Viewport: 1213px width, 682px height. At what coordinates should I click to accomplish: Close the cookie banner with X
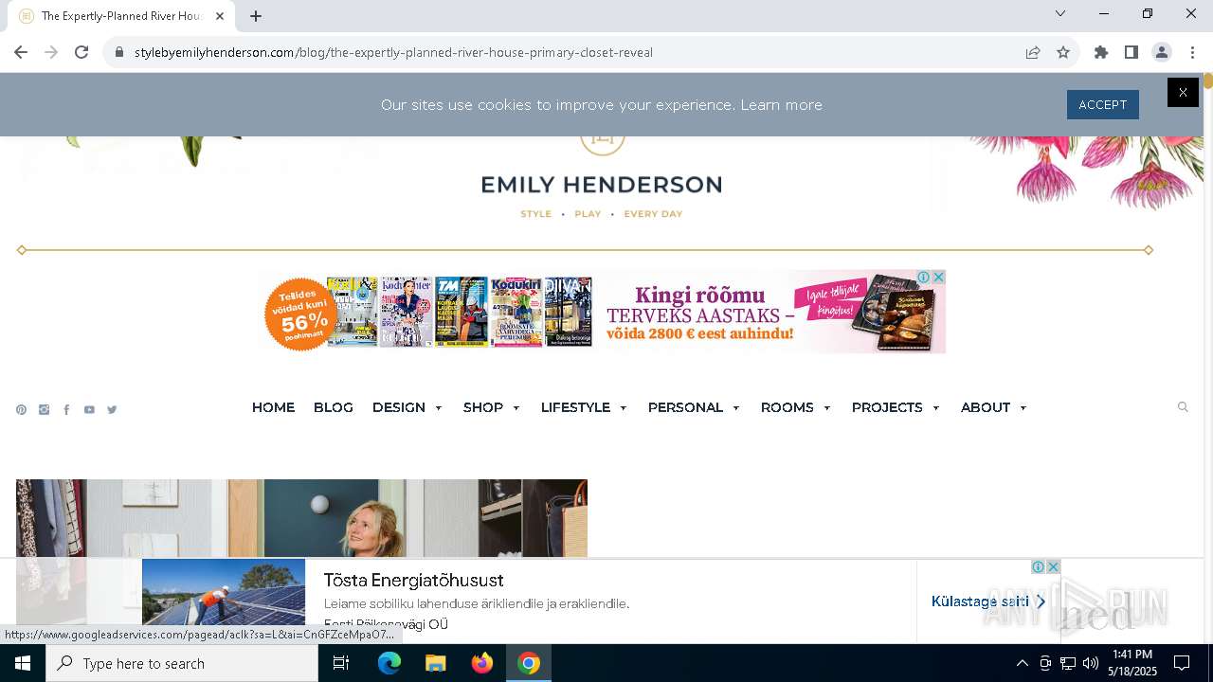tap(1183, 92)
